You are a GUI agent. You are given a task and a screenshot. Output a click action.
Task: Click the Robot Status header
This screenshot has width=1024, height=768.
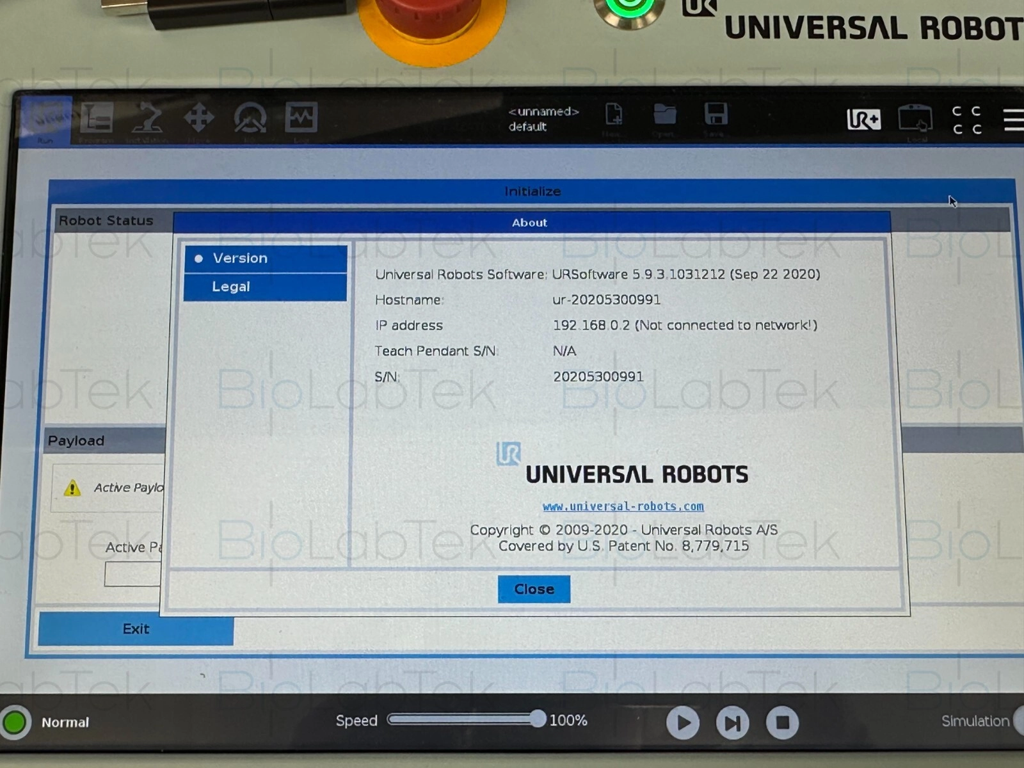pyautogui.click(x=106, y=221)
